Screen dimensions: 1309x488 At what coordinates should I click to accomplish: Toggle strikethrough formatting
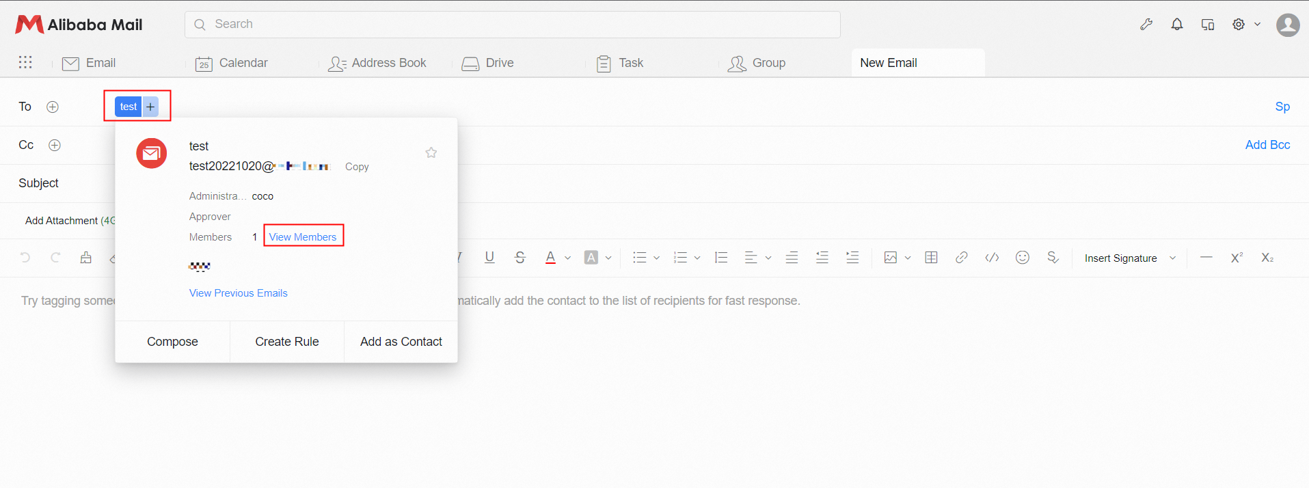click(x=520, y=258)
